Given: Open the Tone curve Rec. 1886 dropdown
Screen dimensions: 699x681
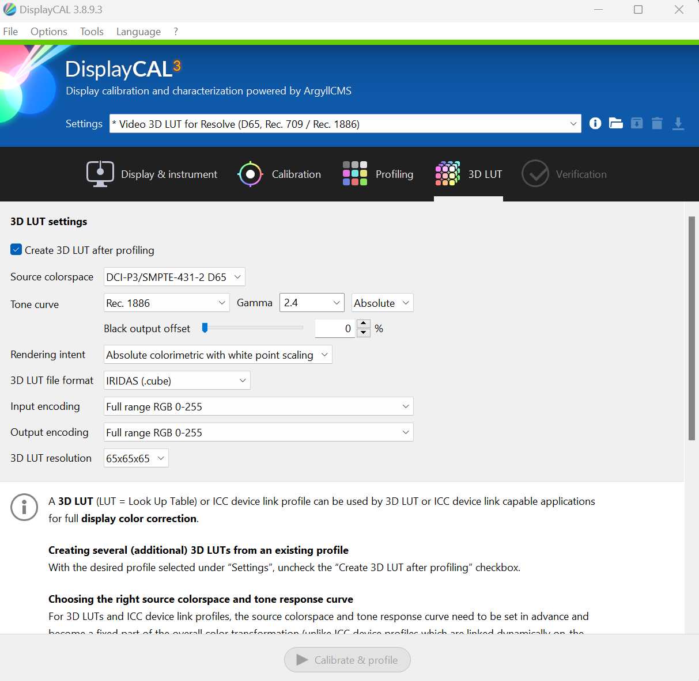Looking at the screenshot, I should tap(167, 303).
